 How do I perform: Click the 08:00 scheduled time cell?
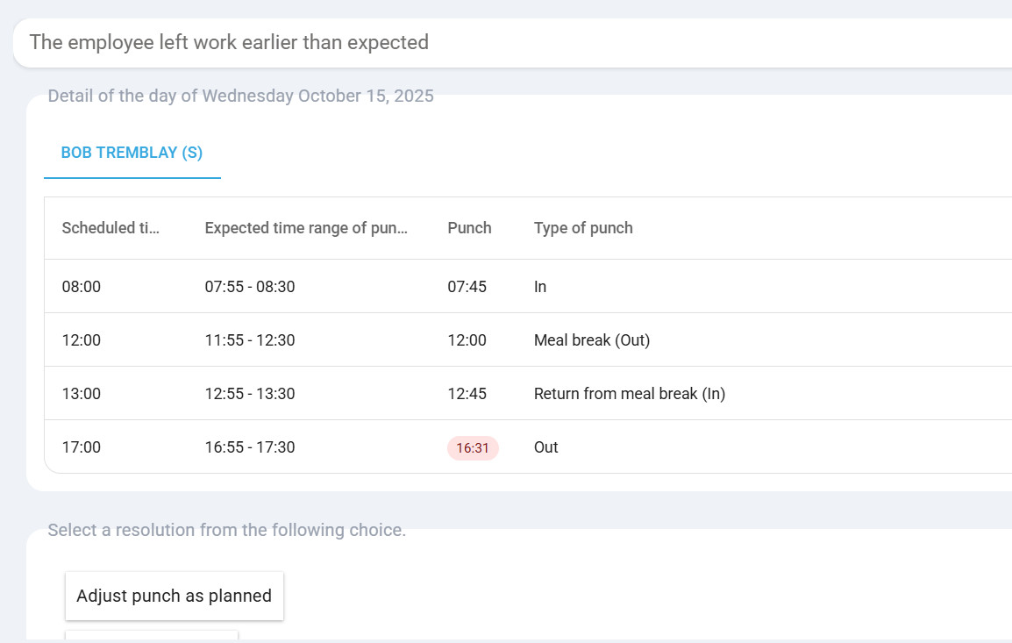click(82, 287)
